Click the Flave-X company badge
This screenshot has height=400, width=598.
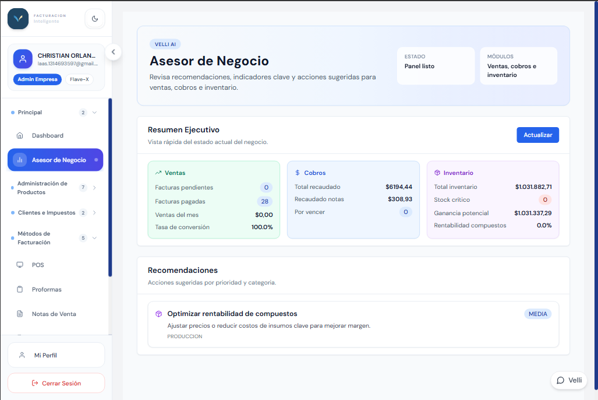[x=79, y=79]
